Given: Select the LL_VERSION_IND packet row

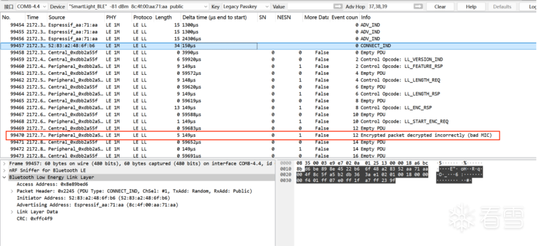Looking at the screenshot, I should click(x=268, y=59).
